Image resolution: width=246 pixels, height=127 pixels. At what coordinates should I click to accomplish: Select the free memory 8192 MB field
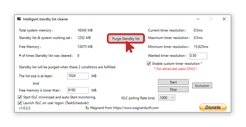click(78, 90)
